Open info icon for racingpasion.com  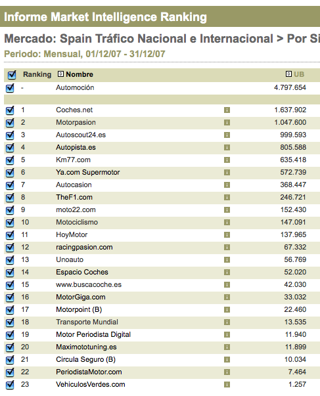point(227,248)
